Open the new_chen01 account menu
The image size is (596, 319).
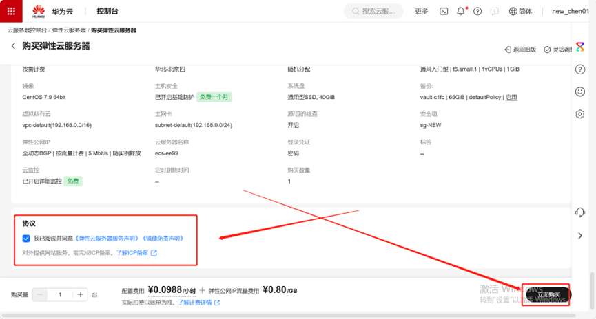coord(571,12)
